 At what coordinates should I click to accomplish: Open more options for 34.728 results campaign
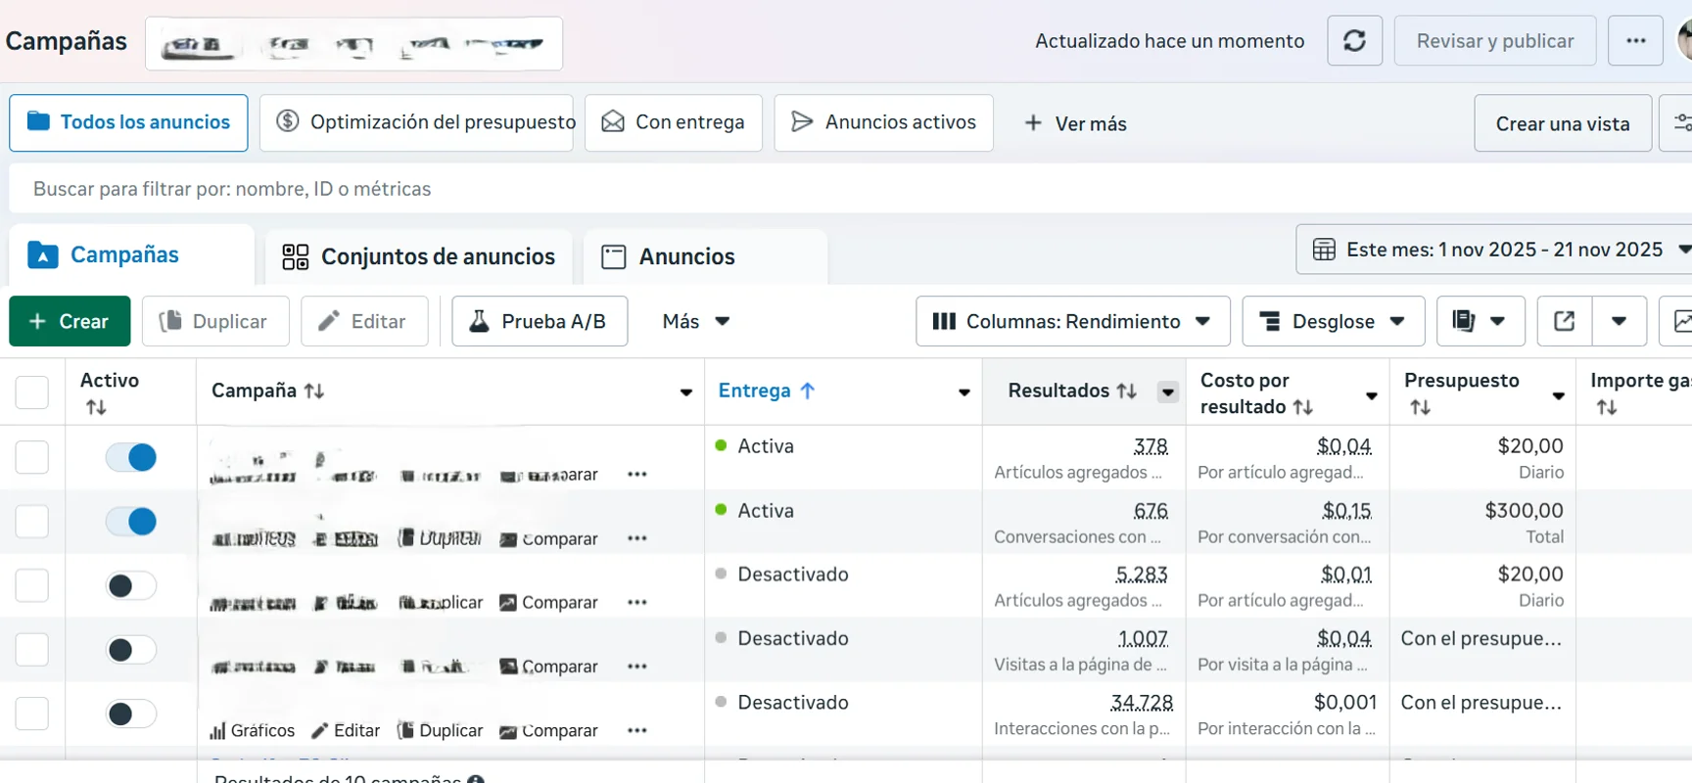tap(637, 730)
